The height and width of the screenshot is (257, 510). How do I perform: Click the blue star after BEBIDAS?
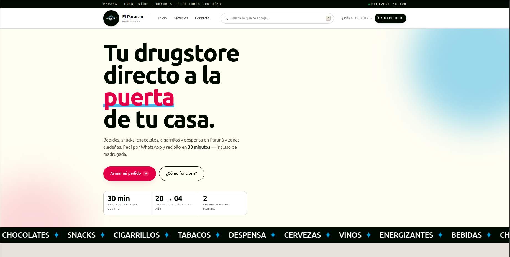489,235
